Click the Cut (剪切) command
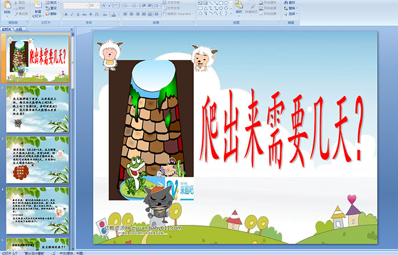398x255 pixels. [x=20, y=2]
